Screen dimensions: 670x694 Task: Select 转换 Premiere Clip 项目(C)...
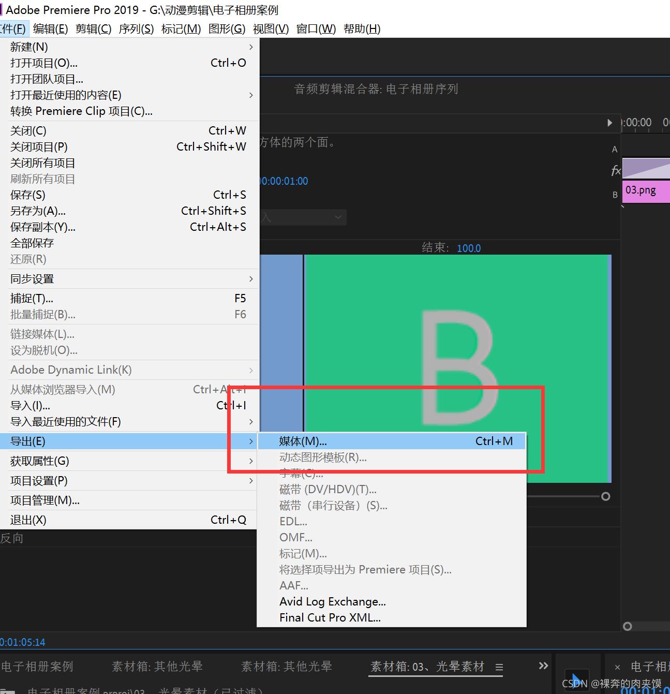click(129, 111)
